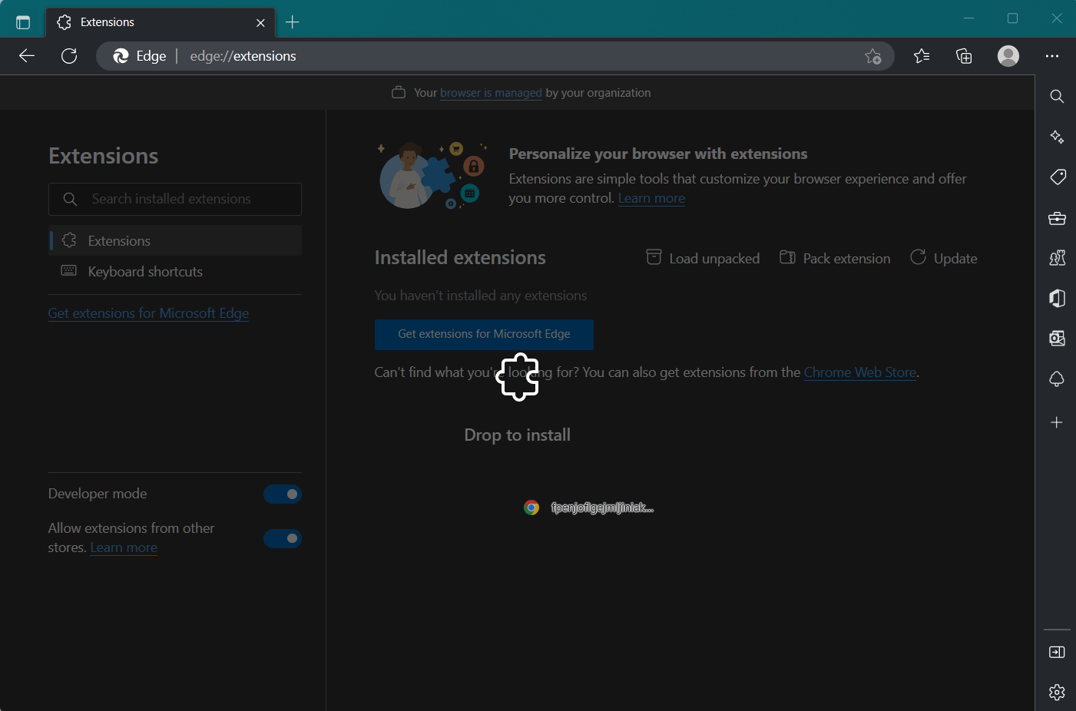Open the Tools sidebar panel
Screen dimensions: 1076x711
point(1057,218)
